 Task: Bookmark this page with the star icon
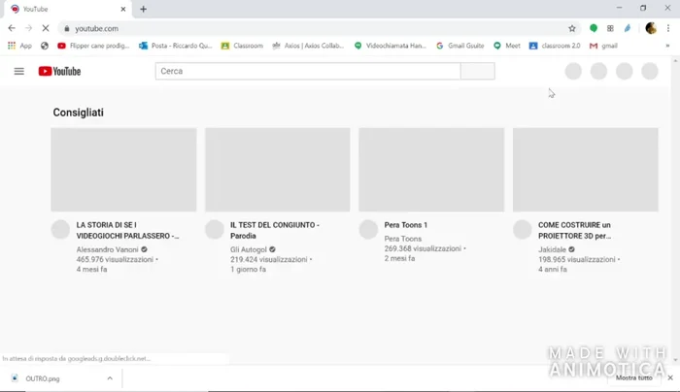click(x=572, y=28)
